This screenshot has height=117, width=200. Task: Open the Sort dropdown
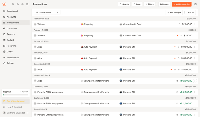[191, 12]
